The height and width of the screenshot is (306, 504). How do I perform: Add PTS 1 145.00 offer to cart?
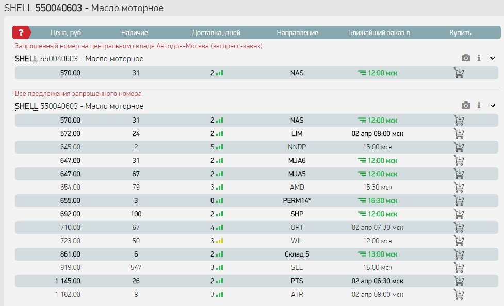(459, 281)
